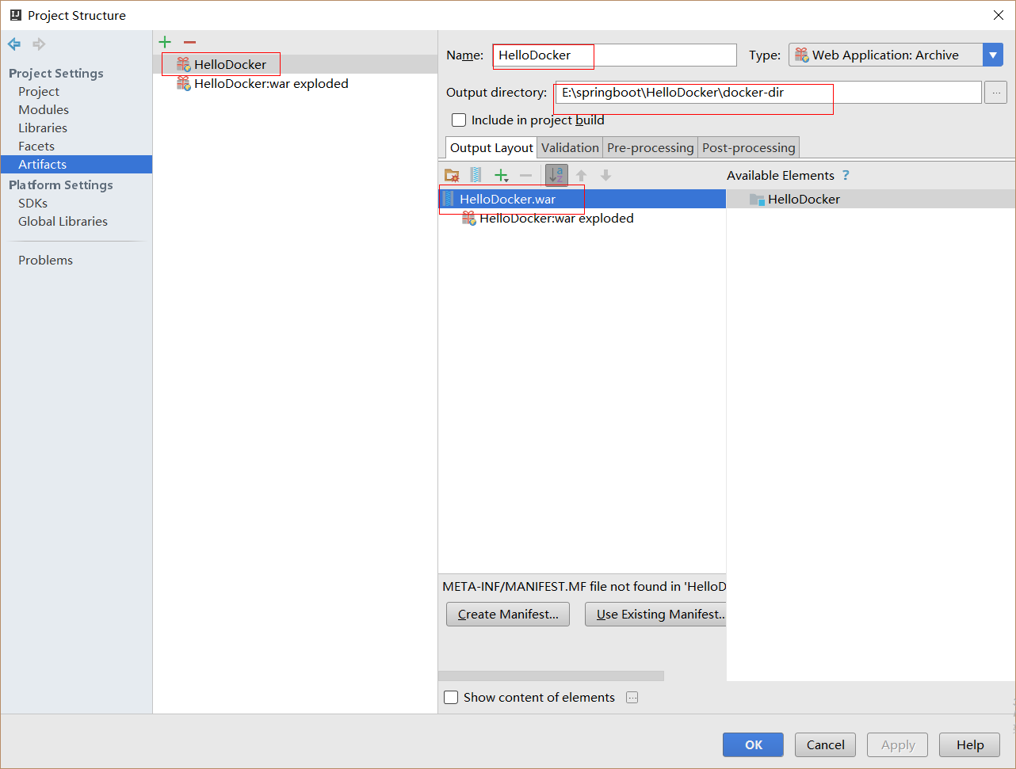Open the artifact Type dropdown

tap(896, 55)
